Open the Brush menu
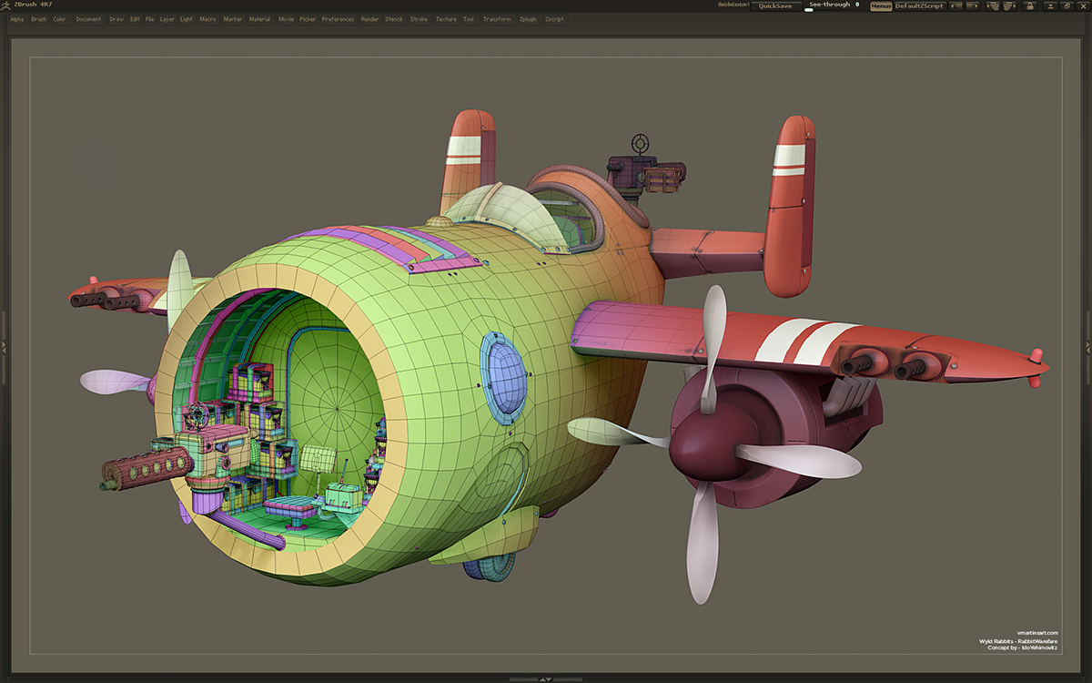The image size is (1092, 683). click(38, 19)
